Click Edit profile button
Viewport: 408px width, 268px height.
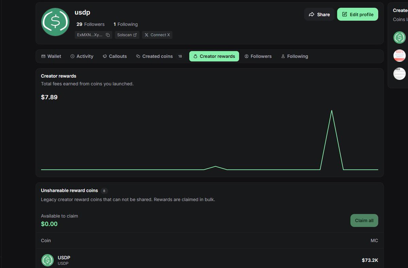click(358, 14)
